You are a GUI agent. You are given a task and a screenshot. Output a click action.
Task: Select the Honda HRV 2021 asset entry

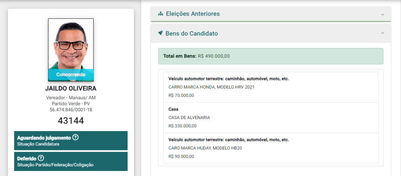tap(271, 87)
